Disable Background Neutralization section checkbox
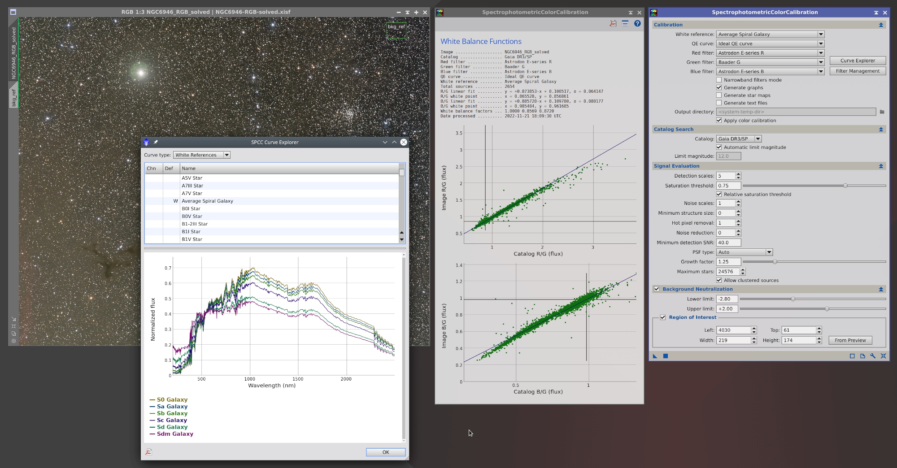Image resolution: width=897 pixels, height=468 pixels. tap(657, 289)
